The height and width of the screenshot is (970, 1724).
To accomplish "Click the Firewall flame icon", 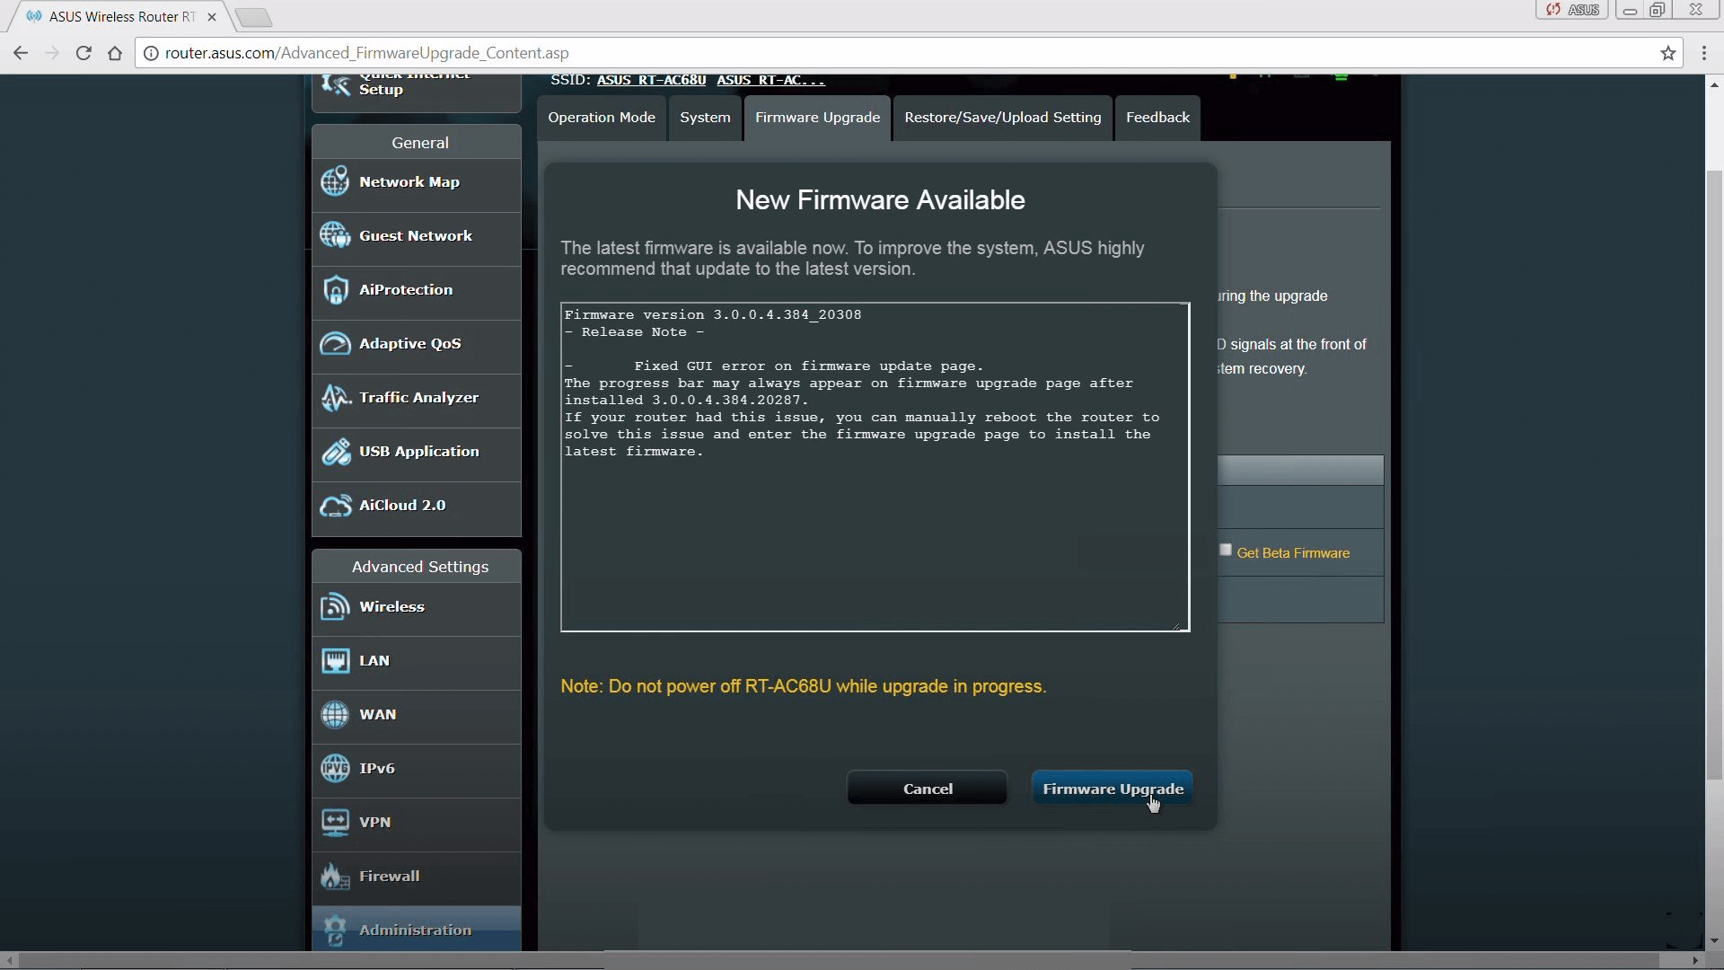I will 335,876.
